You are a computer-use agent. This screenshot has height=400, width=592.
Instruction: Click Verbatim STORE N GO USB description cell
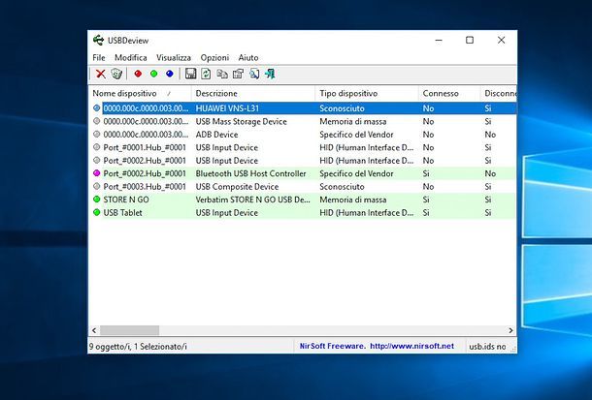click(252, 200)
